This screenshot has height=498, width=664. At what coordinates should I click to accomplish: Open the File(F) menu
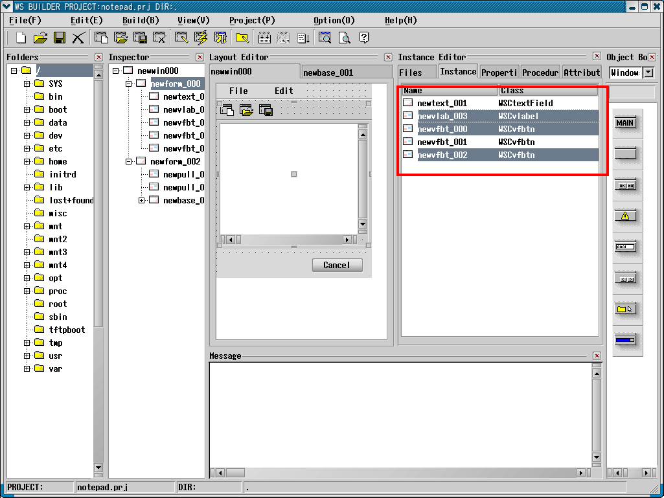(x=25, y=20)
